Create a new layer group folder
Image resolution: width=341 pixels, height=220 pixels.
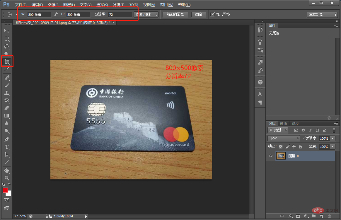(x=313, y=216)
